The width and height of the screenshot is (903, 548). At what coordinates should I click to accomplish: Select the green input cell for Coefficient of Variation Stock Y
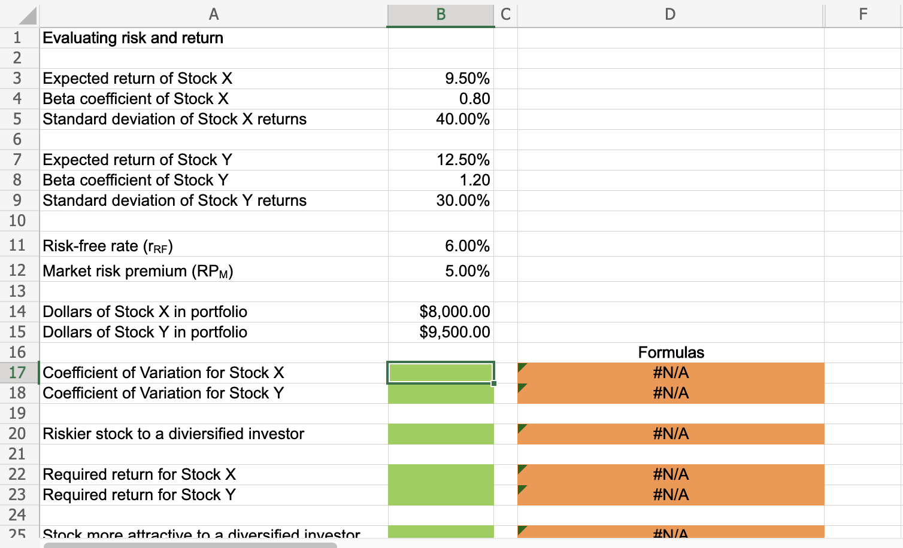tap(441, 393)
